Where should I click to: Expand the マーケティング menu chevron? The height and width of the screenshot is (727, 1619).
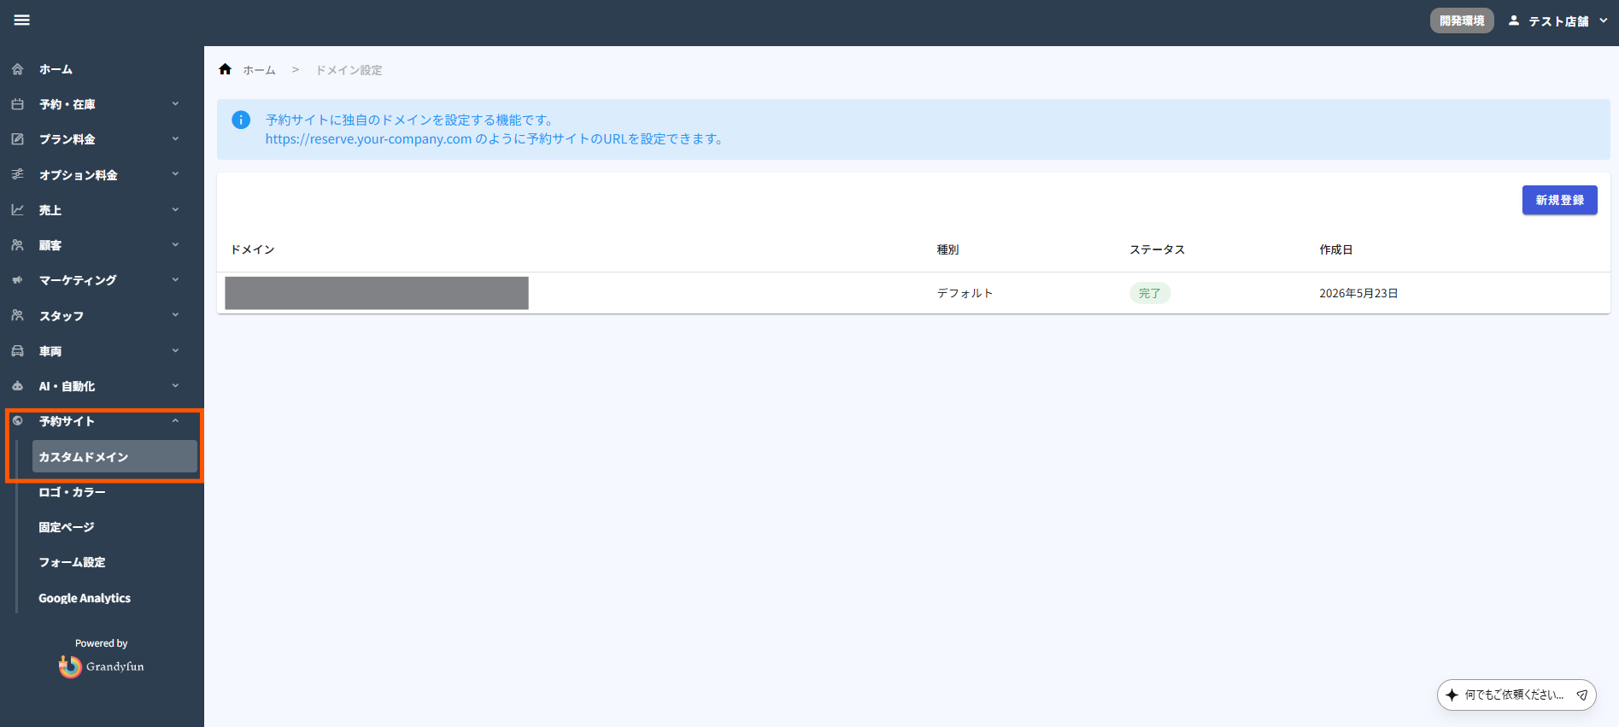[175, 280]
